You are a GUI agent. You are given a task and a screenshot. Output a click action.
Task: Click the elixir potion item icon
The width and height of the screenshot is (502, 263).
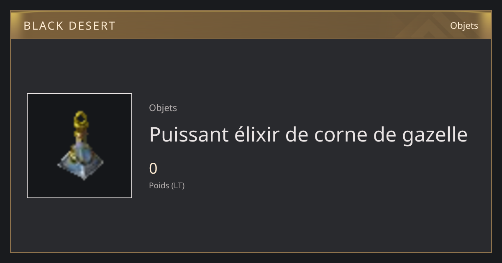coord(80,145)
